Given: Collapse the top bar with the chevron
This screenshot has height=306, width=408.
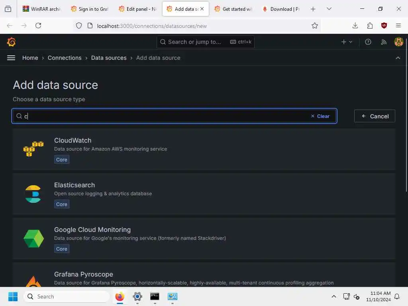Looking at the screenshot, I should click(398, 58).
